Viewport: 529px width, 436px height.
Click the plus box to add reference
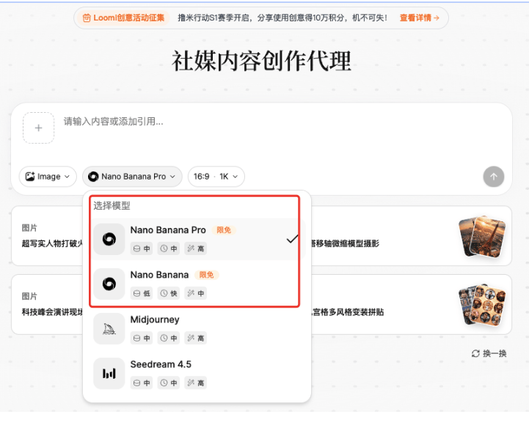pyautogui.click(x=38, y=128)
